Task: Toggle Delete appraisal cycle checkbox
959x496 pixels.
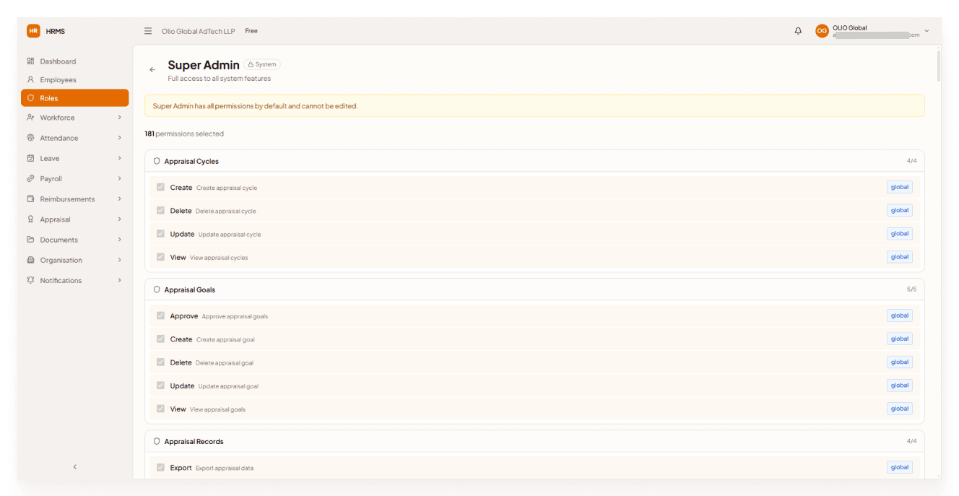Action: point(161,211)
